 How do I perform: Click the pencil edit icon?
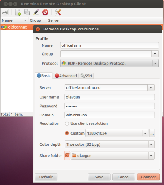tap(36, 12)
